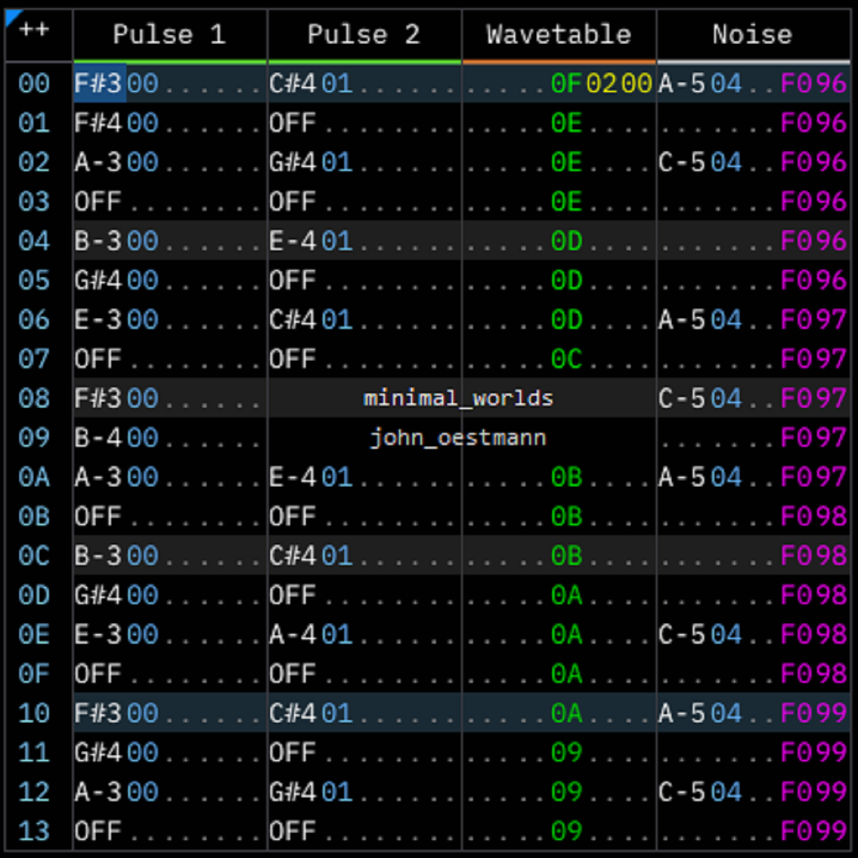Select the green 0C volume in row 07
The width and height of the screenshot is (858, 858).
[x=566, y=359]
